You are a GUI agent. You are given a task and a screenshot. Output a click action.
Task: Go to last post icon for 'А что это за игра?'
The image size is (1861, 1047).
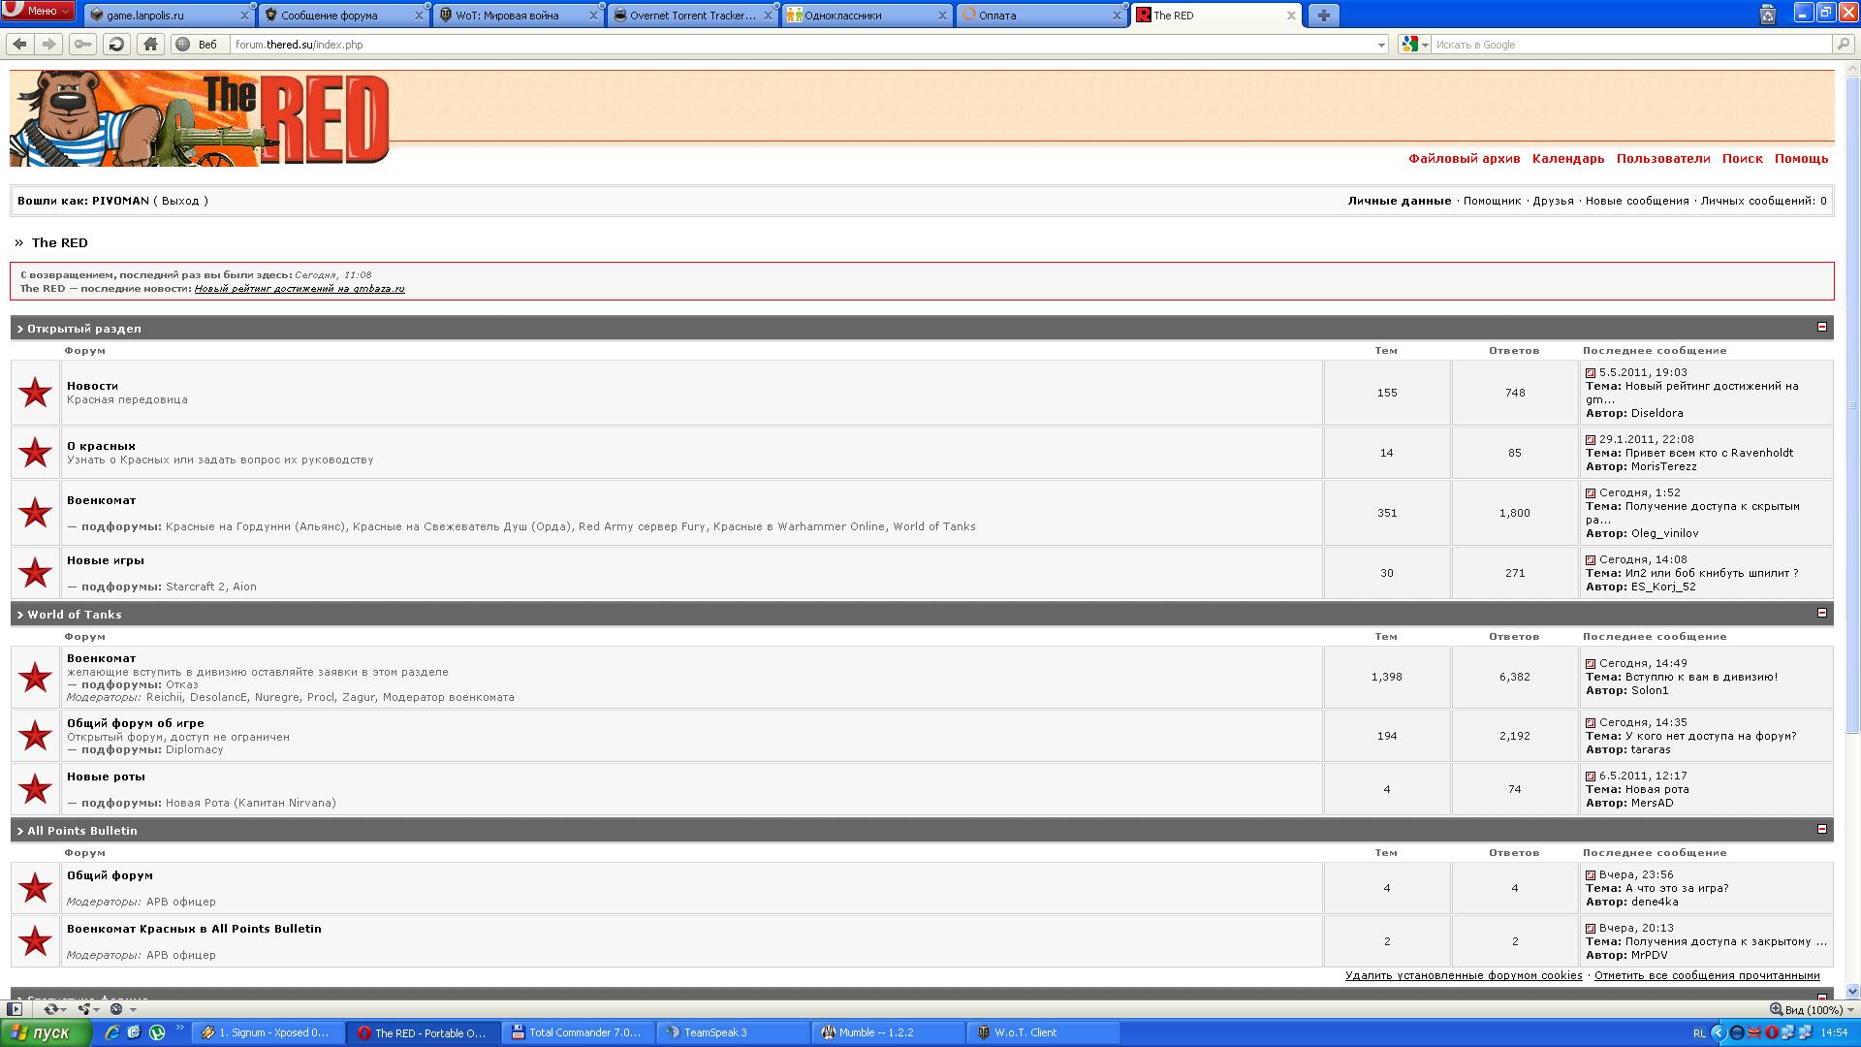point(1590,875)
